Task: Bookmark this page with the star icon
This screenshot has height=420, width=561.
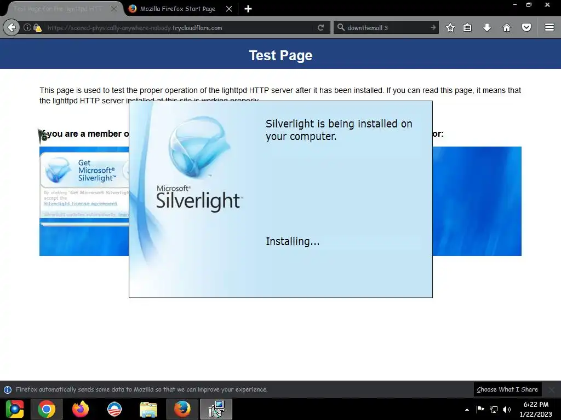Action: (450, 27)
